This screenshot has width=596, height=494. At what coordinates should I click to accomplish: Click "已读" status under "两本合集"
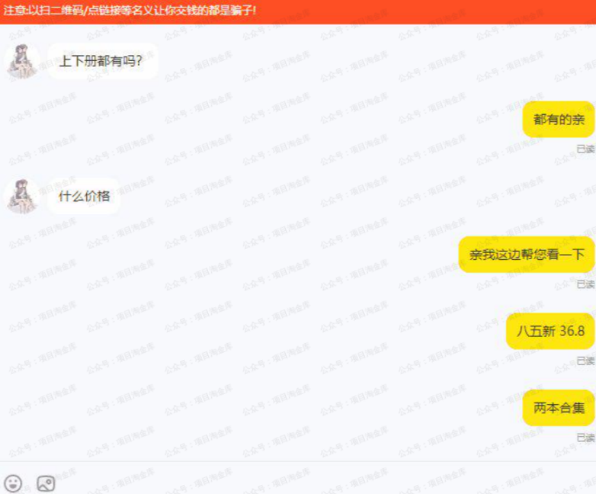585,438
